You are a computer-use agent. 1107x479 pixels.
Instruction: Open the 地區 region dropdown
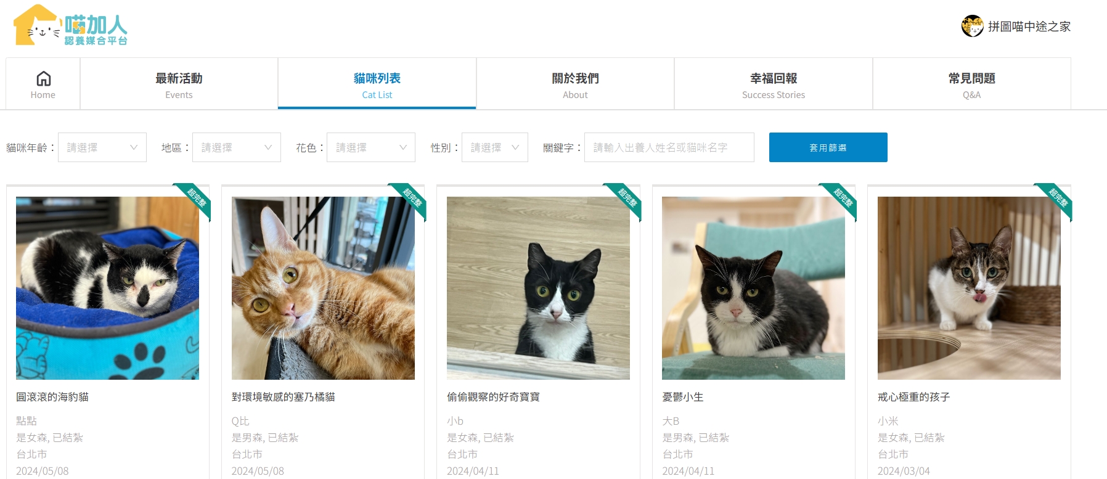point(237,147)
